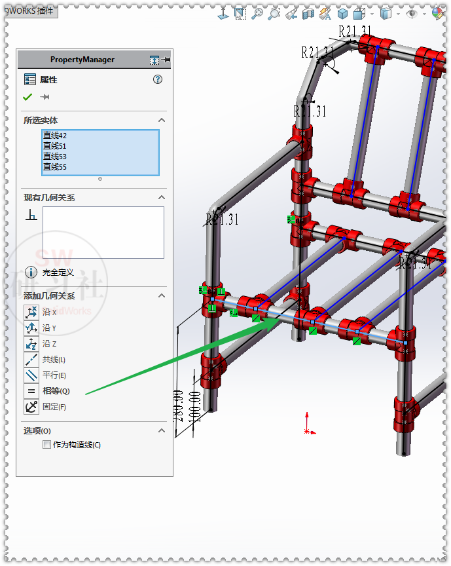Confirm with the green check mark

[27, 97]
